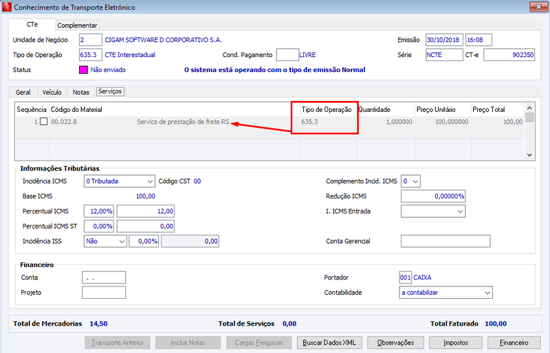
Task: Click the application icon in title bar
Action: point(7,7)
